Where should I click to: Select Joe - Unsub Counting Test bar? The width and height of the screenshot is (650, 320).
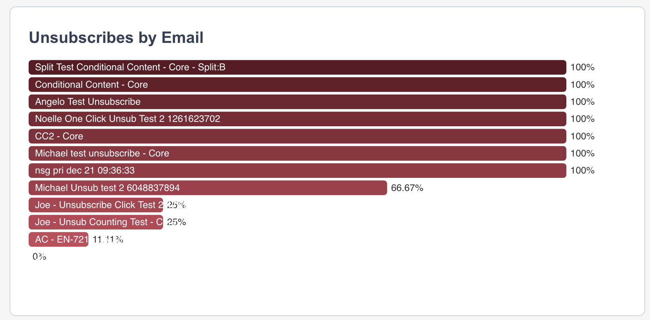click(x=96, y=222)
